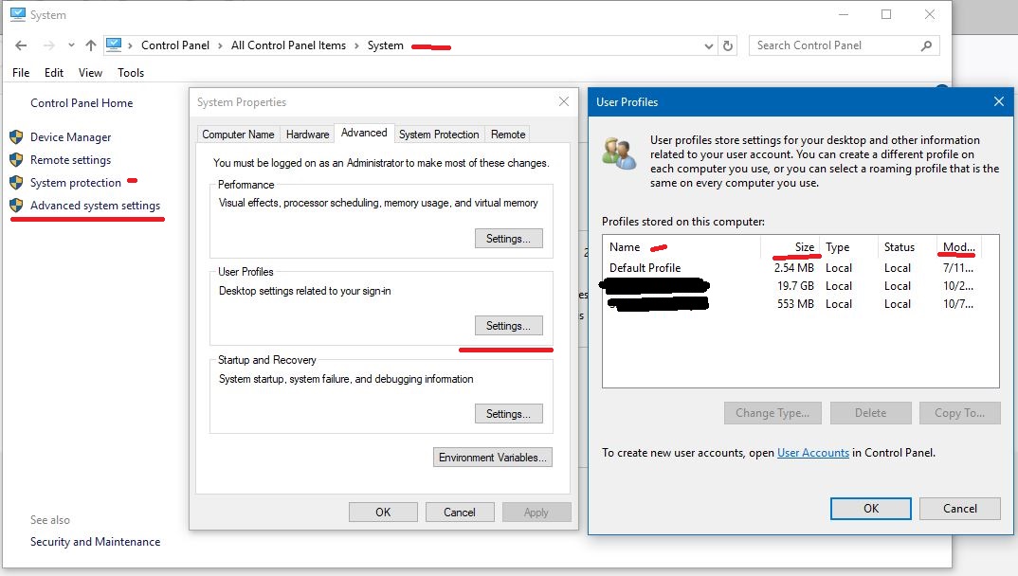Open recent locations chevron next to Forward
Viewport: 1018px width, 576px height.
pos(71,45)
